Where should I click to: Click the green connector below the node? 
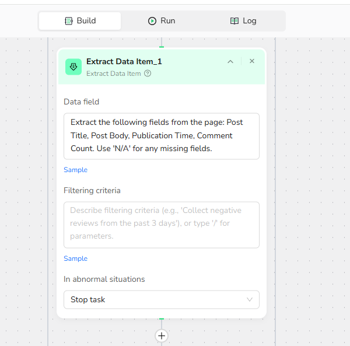coord(162,319)
